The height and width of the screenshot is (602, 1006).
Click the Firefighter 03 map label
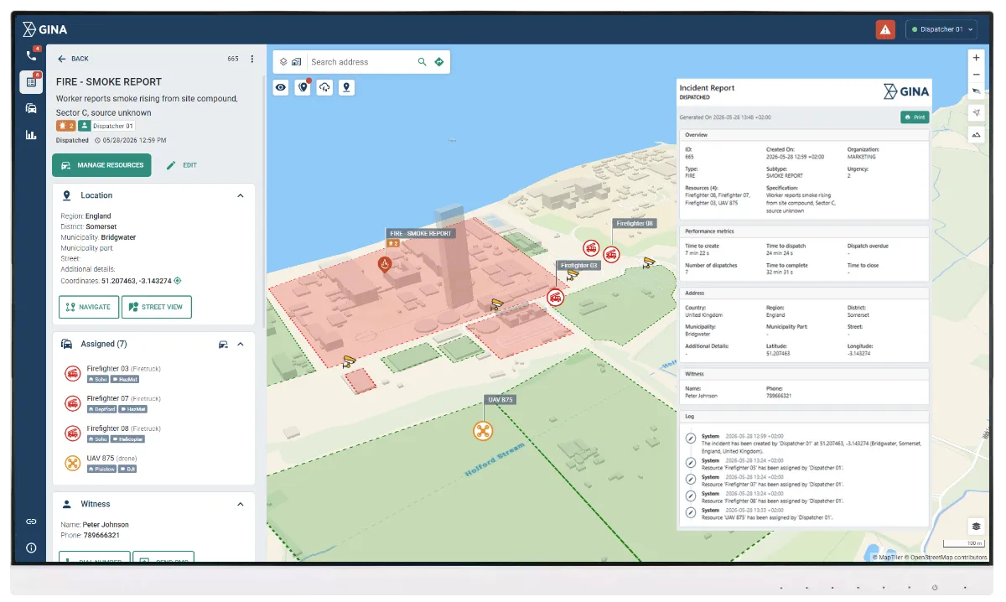point(579,266)
